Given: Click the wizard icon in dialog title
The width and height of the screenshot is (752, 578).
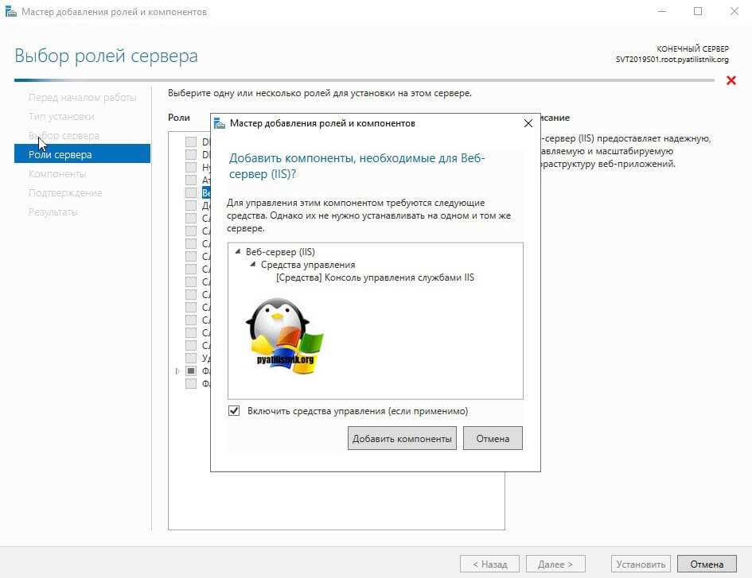Looking at the screenshot, I should pos(220,124).
